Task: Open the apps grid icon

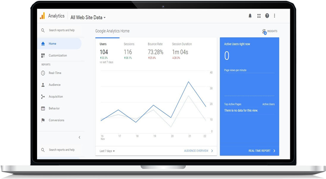Action: click(x=259, y=16)
